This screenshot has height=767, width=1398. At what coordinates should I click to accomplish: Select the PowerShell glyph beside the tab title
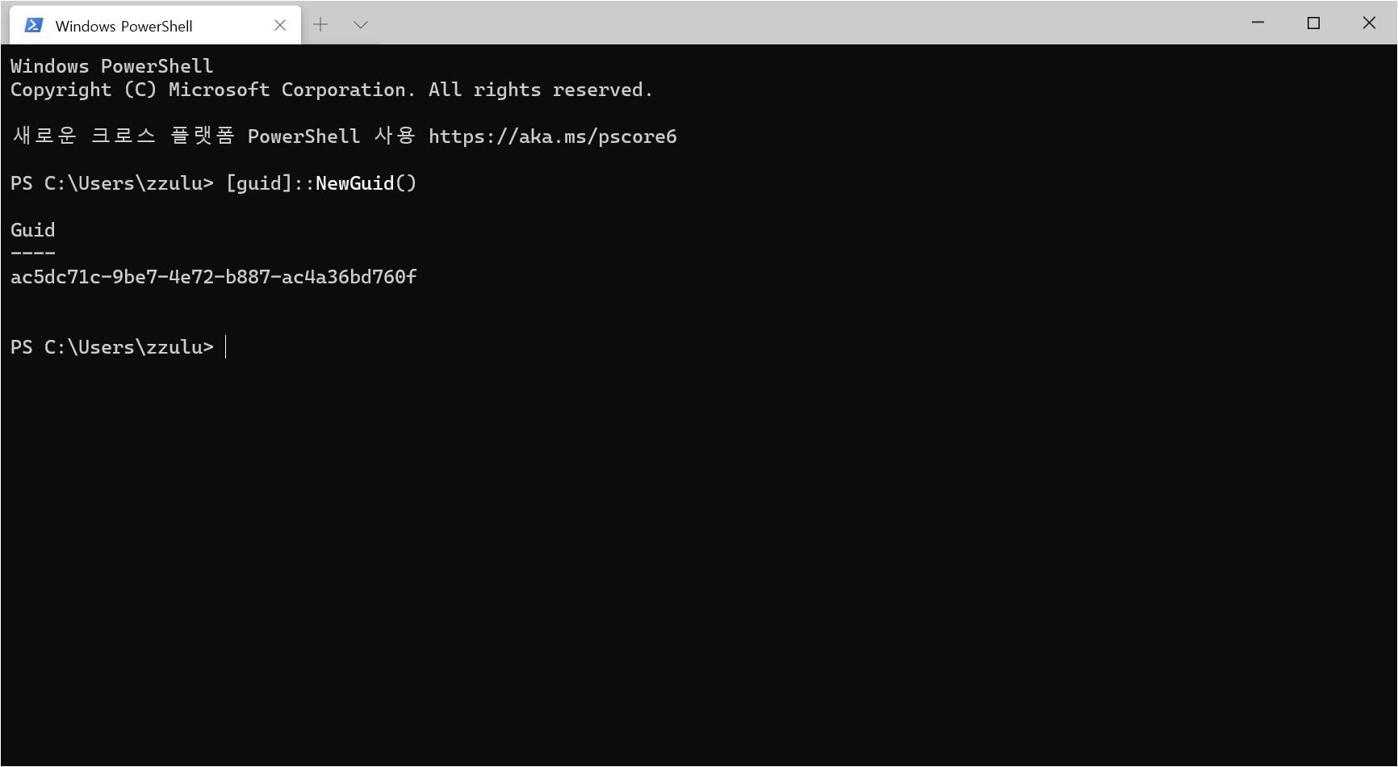32,24
